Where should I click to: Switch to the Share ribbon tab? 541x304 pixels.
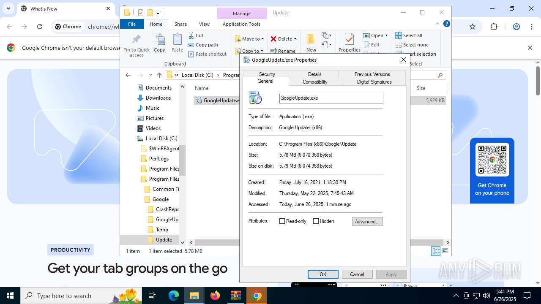point(180,24)
